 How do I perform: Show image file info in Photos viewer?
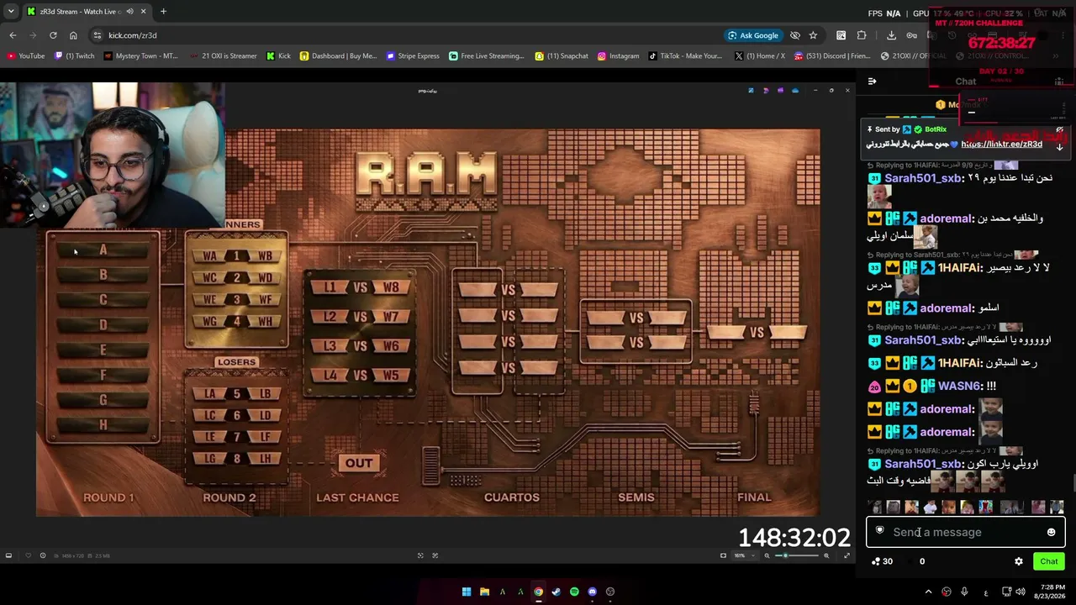[43, 555]
